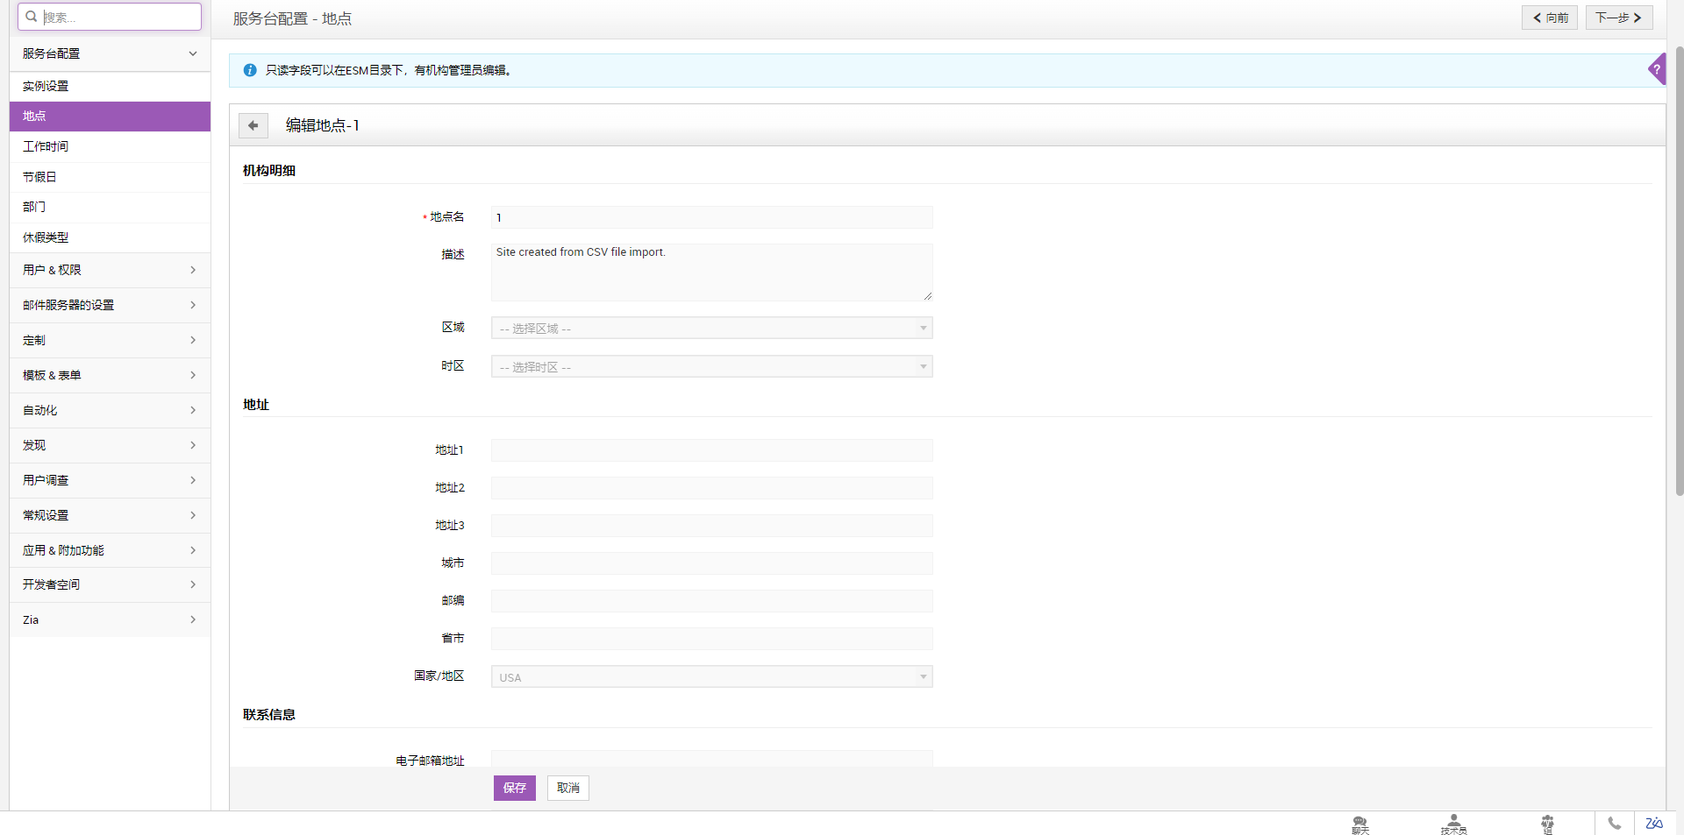
Task: Expand the 用户 & 权限 sidebar section
Action: [110, 270]
